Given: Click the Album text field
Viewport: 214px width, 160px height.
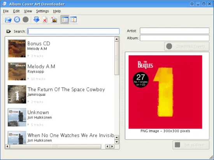Looking at the screenshot, I should (175, 38).
